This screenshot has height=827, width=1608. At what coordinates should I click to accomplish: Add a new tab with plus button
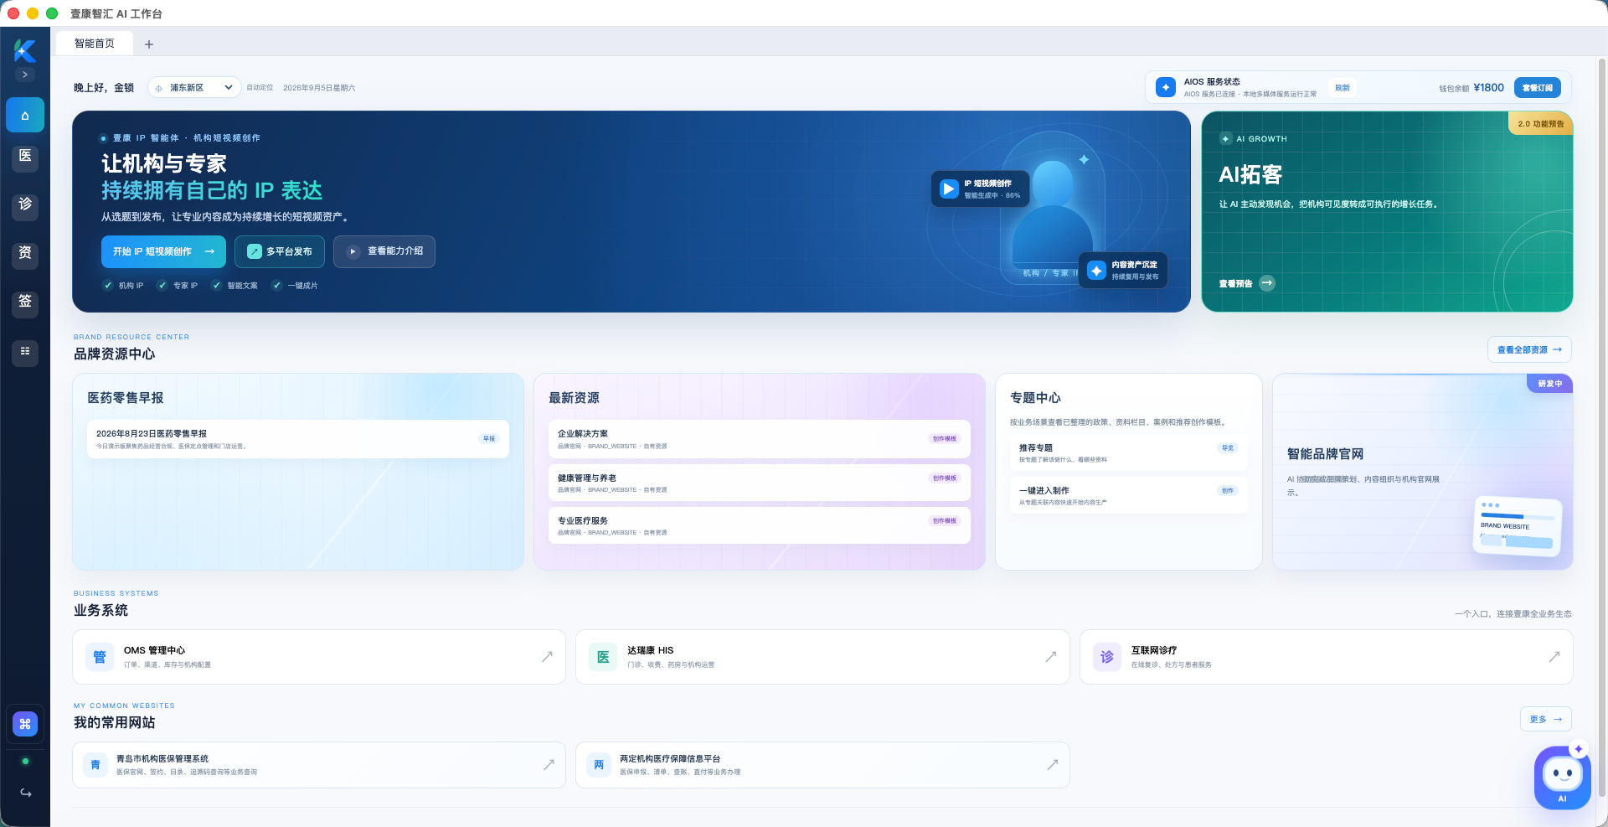coord(149,44)
